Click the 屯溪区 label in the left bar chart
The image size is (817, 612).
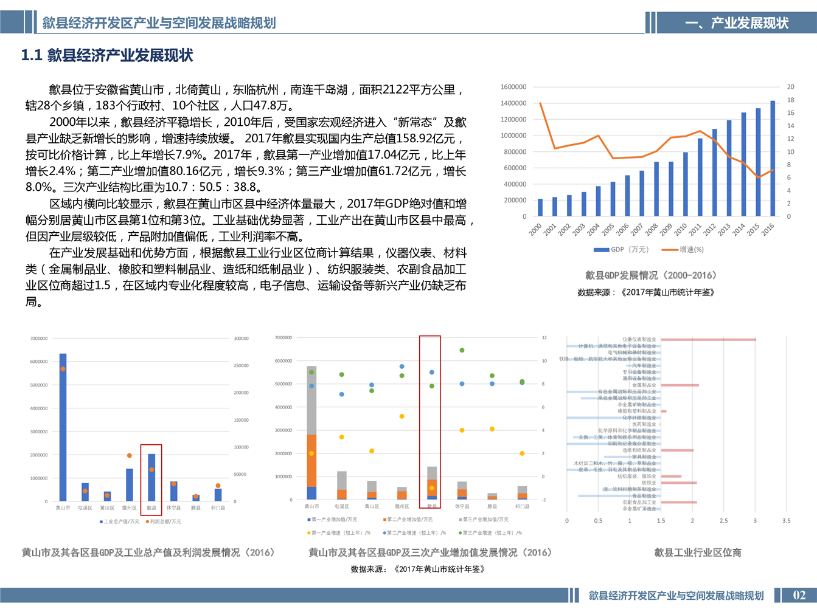[x=85, y=508]
